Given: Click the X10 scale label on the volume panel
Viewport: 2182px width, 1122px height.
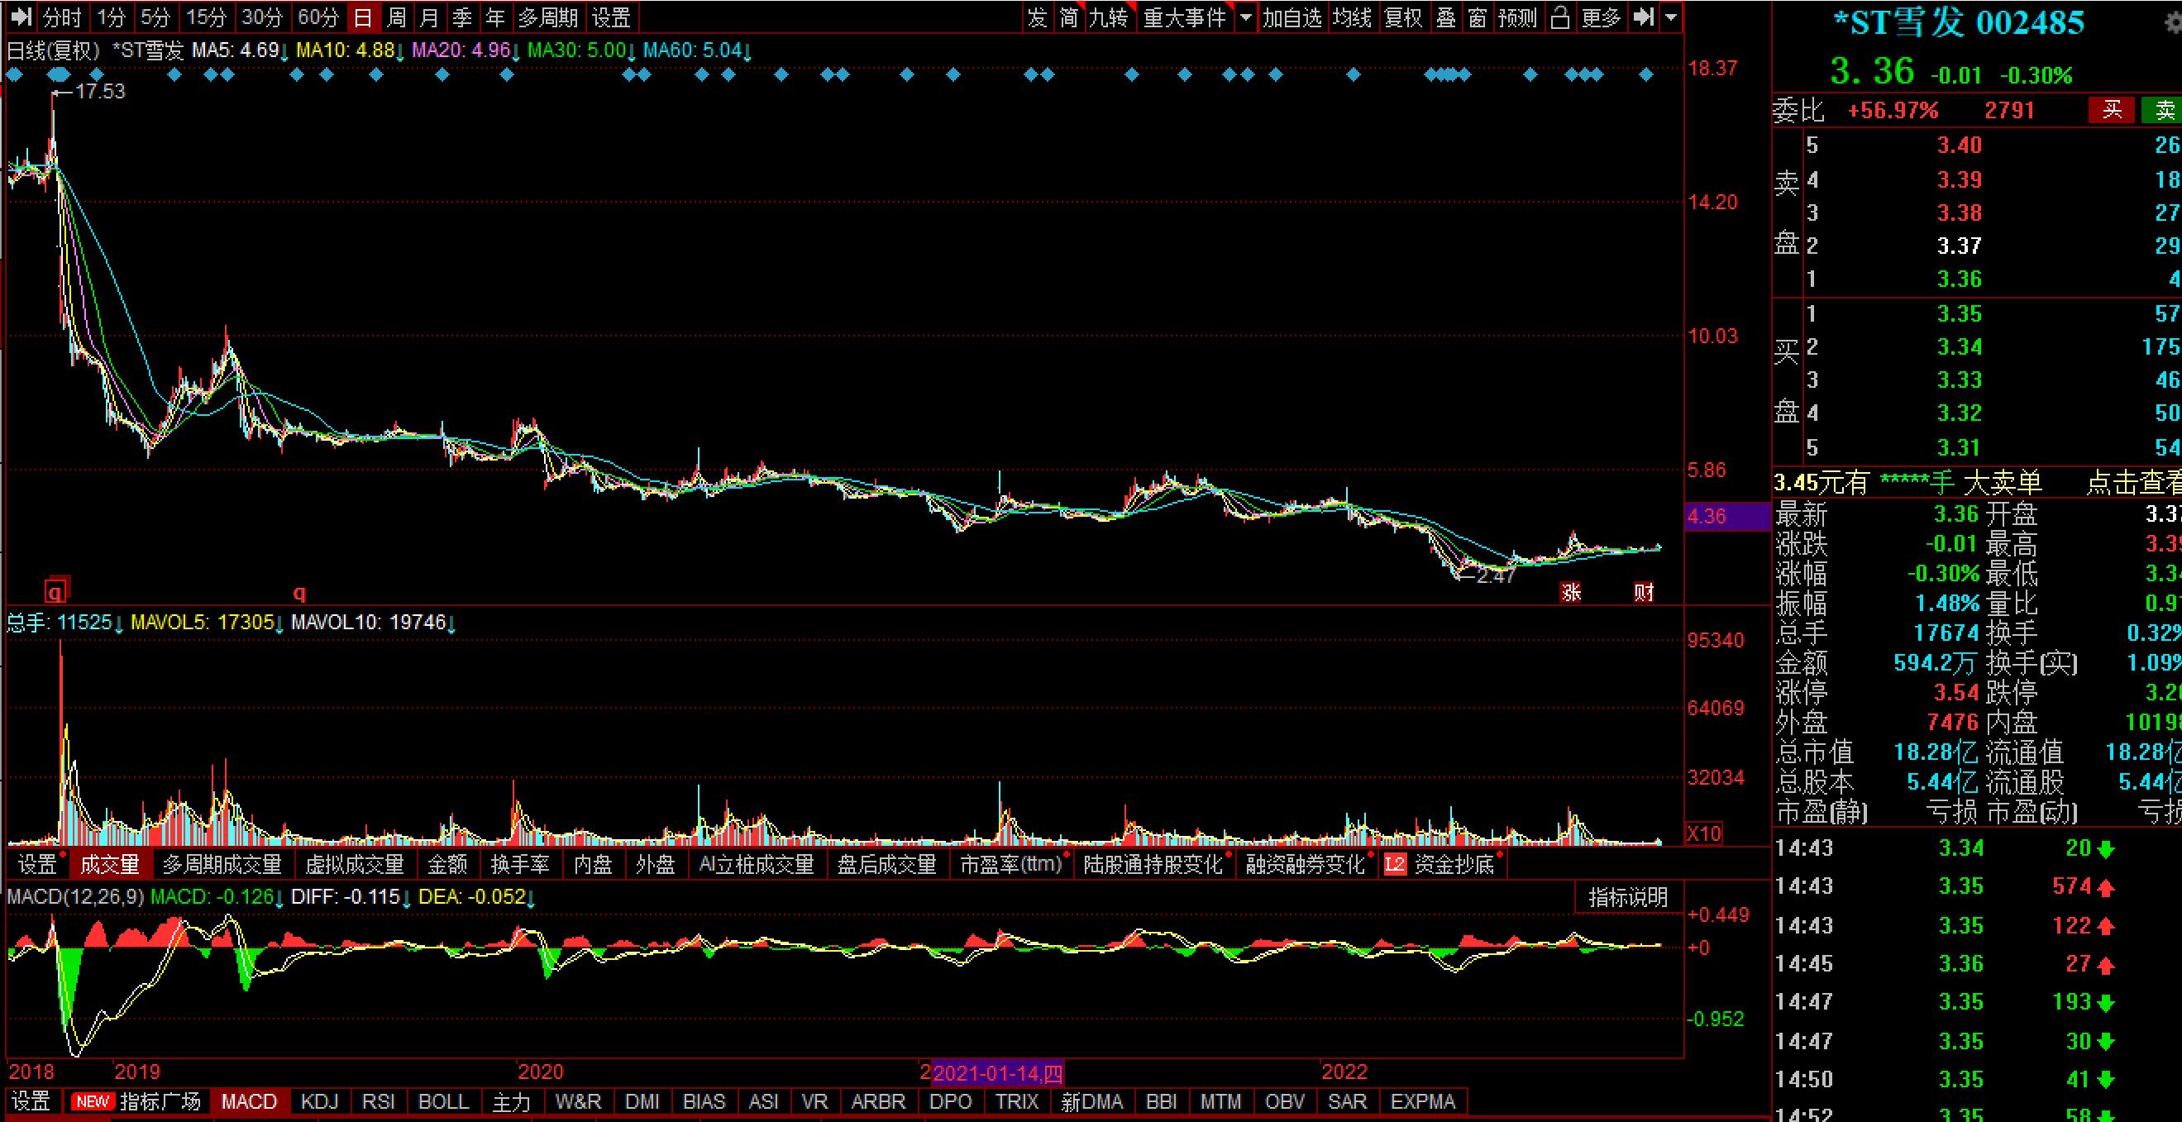Looking at the screenshot, I should [1703, 833].
